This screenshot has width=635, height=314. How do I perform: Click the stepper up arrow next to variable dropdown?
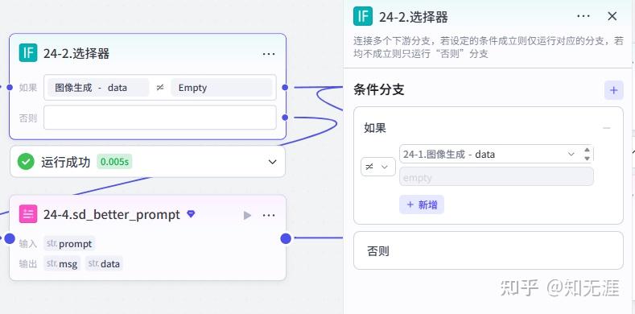pos(588,150)
